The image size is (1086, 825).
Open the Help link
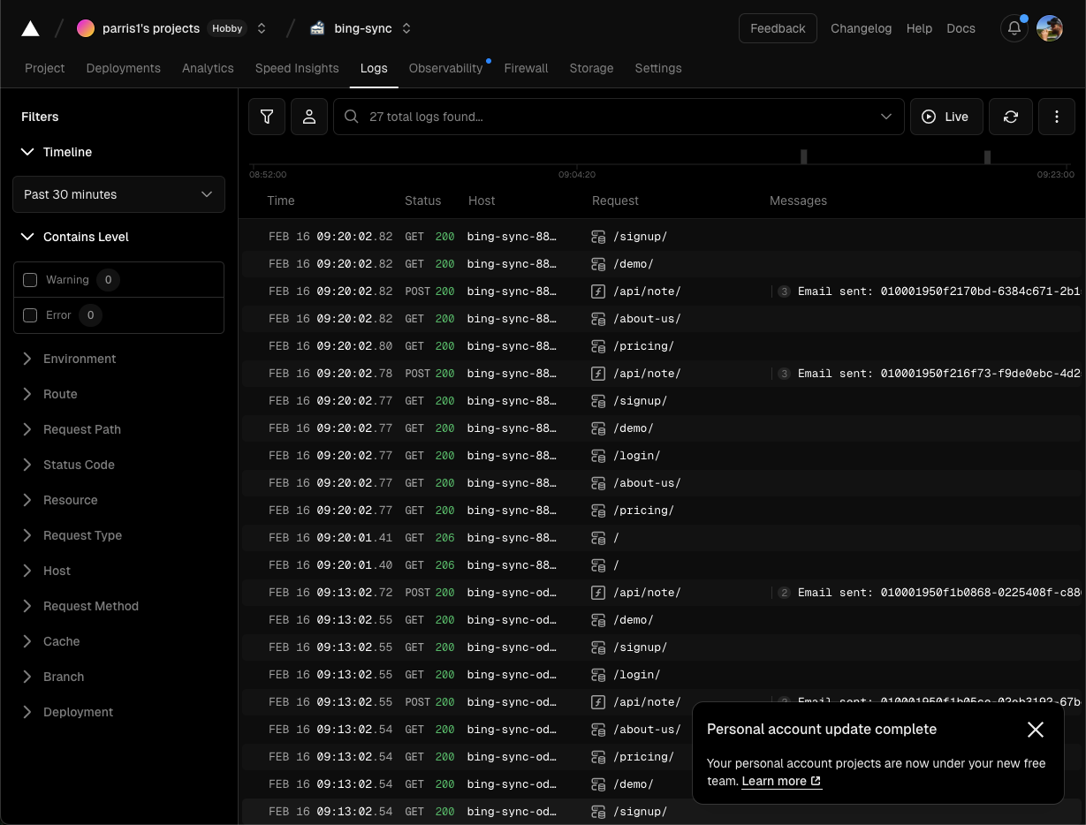(919, 28)
